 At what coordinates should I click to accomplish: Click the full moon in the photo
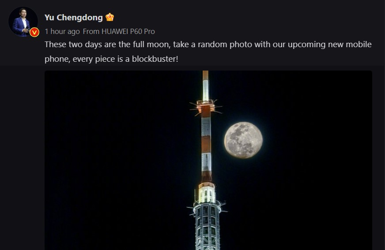[243, 140]
